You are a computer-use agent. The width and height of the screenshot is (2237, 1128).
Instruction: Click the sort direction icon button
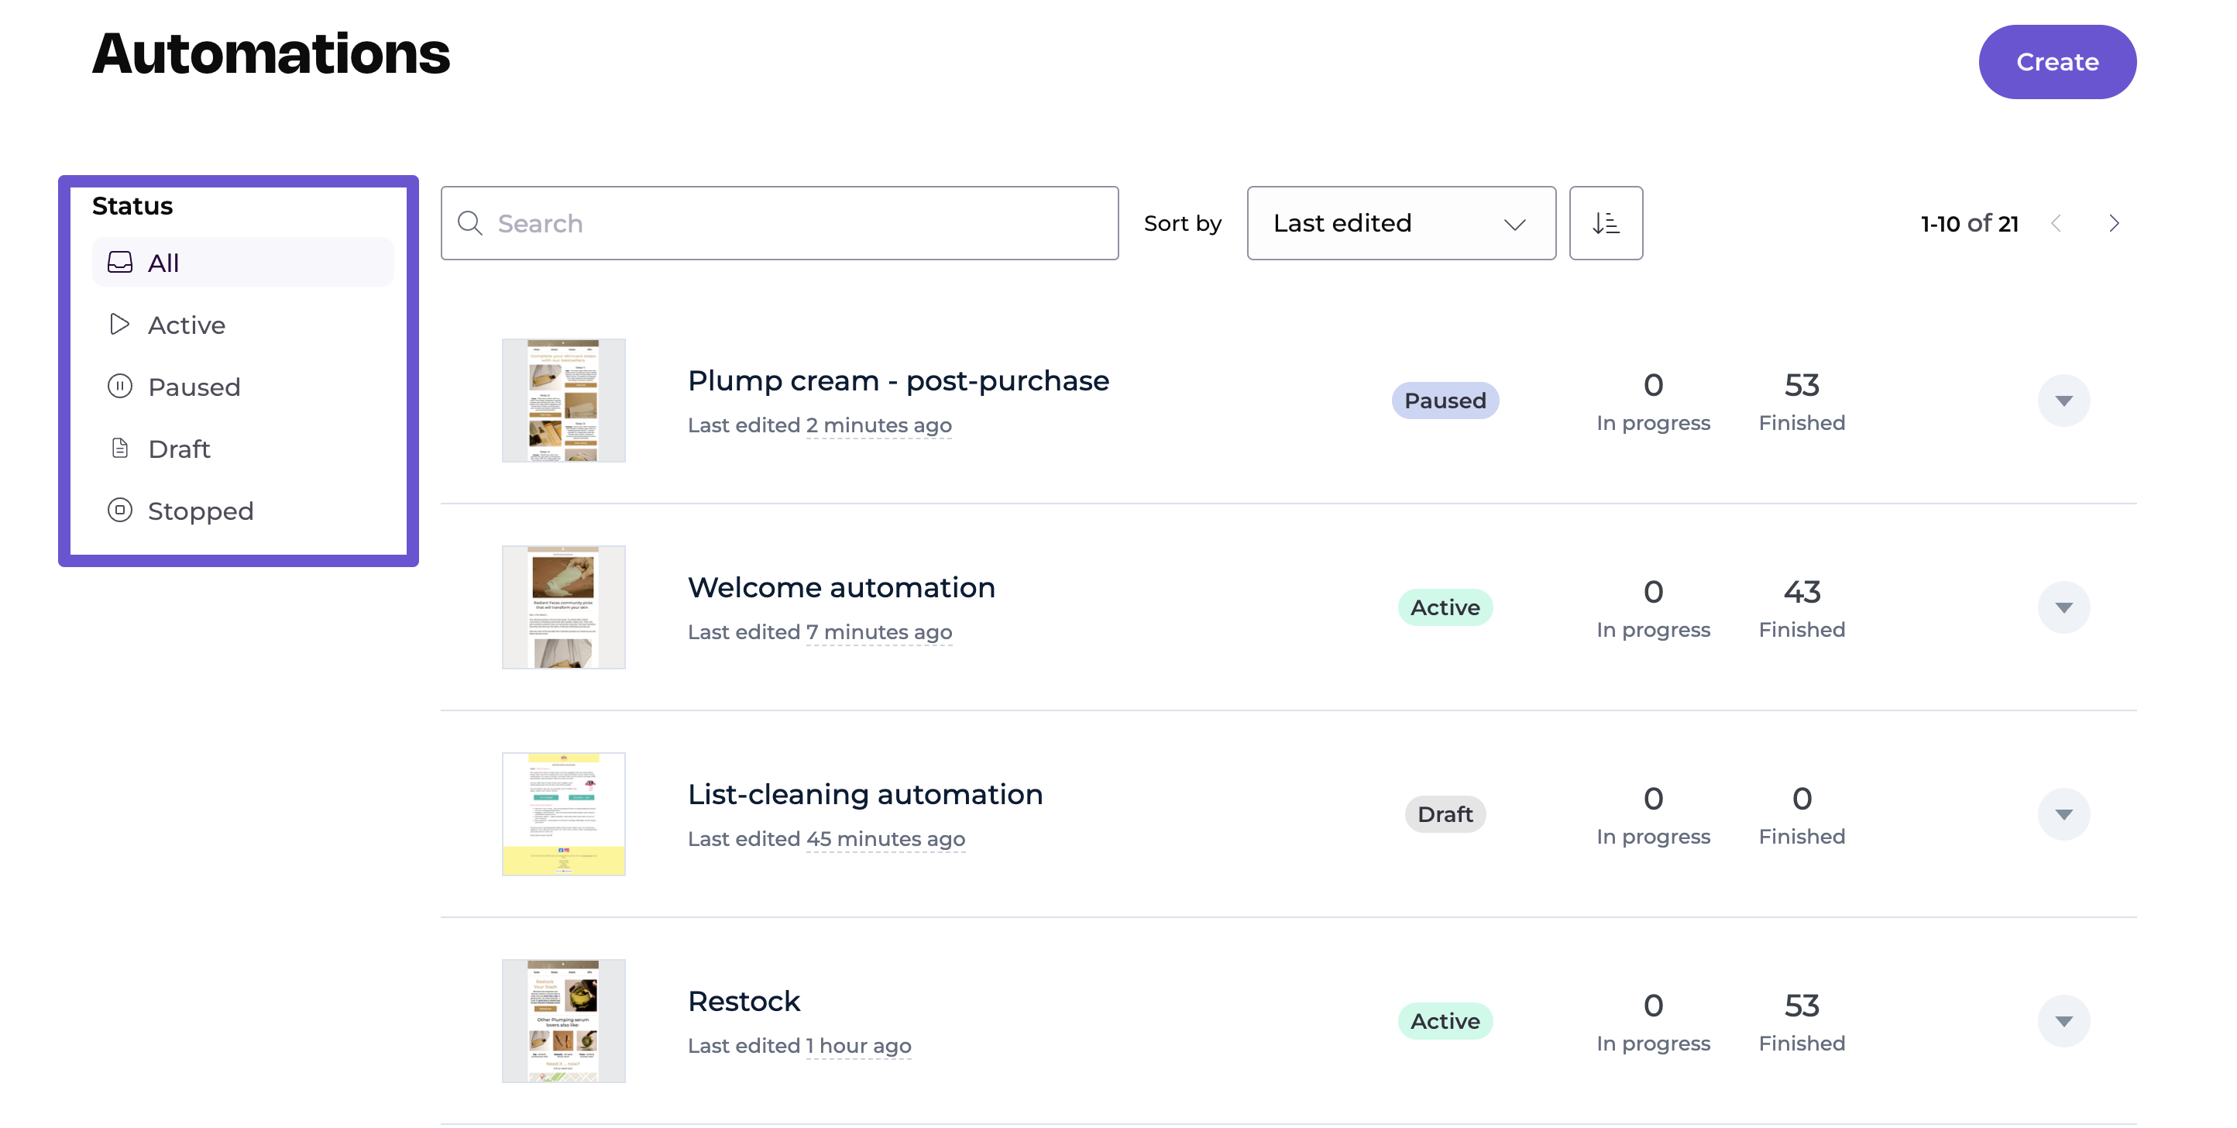(x=1605, y=223)
